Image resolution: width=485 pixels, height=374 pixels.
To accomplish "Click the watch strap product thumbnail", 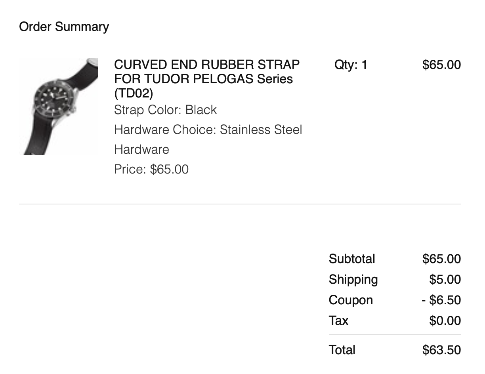I will click(x=59, y=107).
